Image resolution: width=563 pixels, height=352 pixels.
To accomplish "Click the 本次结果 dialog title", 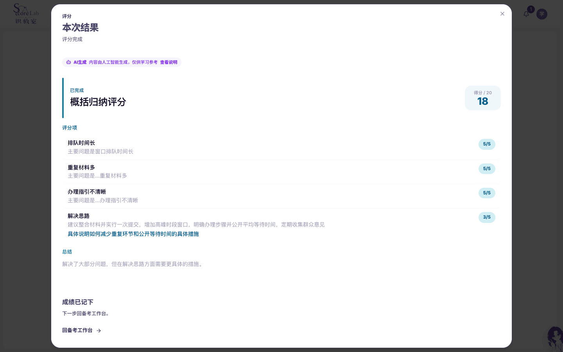I will click(x=81, y=28).
